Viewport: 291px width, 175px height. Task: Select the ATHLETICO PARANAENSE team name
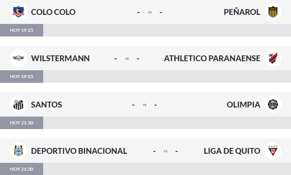[x=212, y=58]
